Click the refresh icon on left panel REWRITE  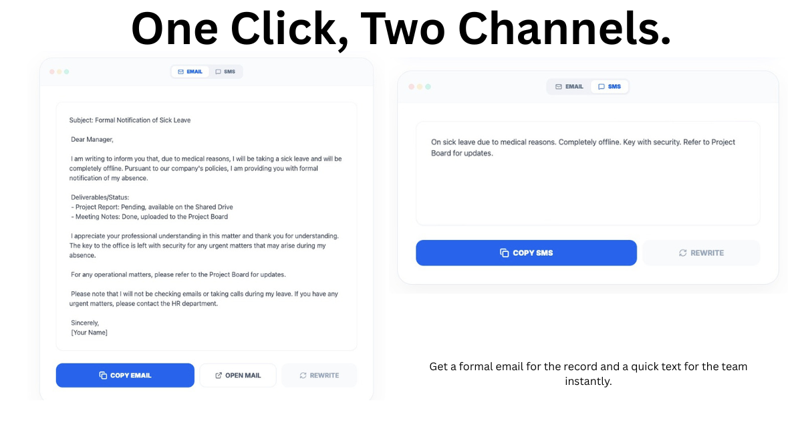pyautogui.click(x=303, y=376)
